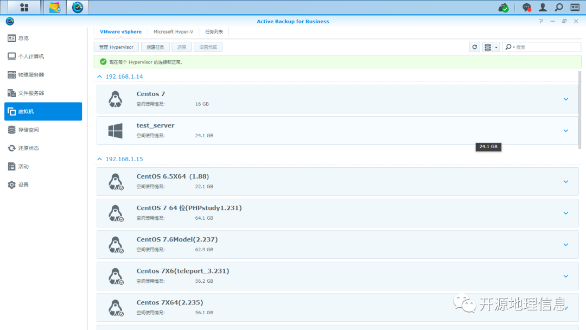The width and height of the screenshot is (586, 330).
Task: Click the VM list vertical scrollbar
Action: (x=579, y=110)
